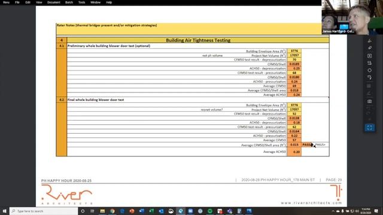Click 'Final whole building blower door test' row
383x215 pixels.
coord(198,100)
